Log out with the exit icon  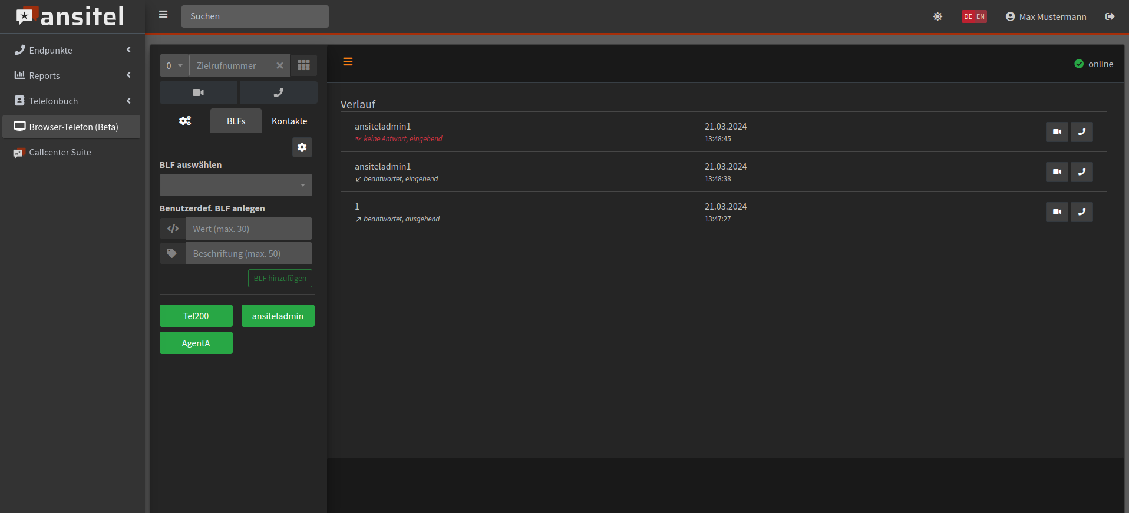[1110, 16]
